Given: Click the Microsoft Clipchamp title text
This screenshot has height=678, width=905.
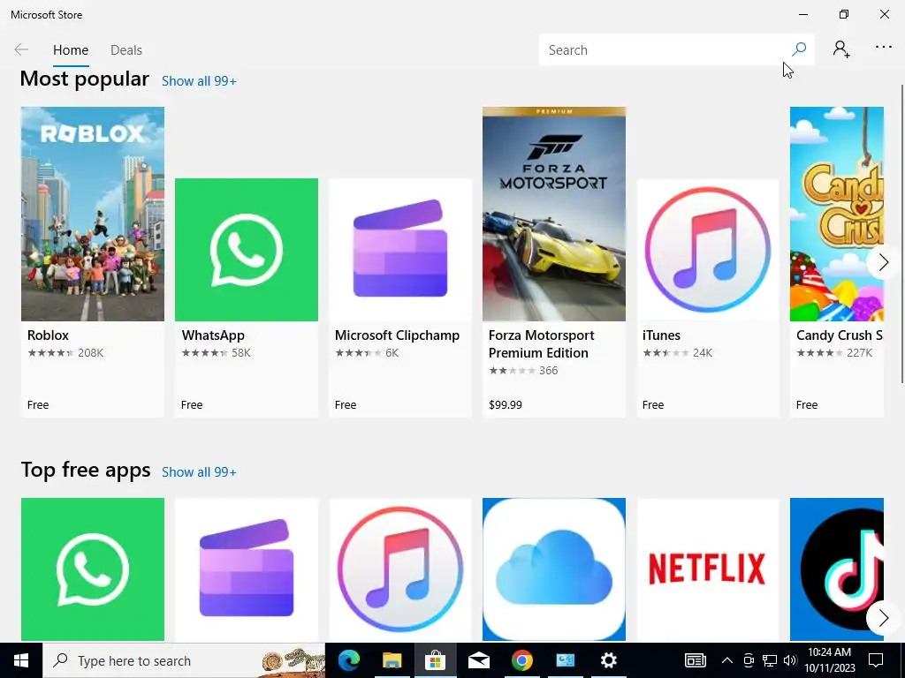Looking at the screenshot, I should point(397,335).
